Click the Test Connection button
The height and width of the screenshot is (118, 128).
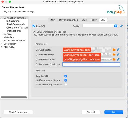pos(18,112)
